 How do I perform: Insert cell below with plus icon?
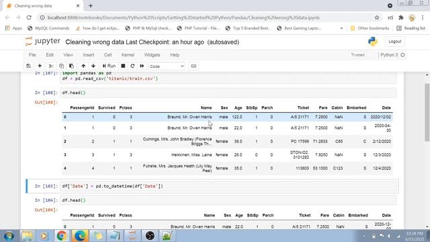[x=40, y=66]
